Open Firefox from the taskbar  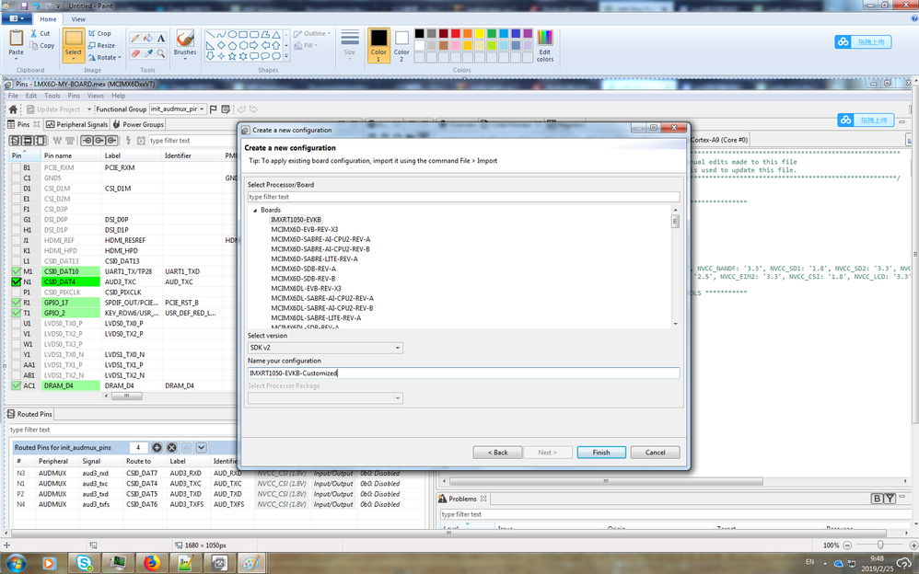tap(152, 563)
